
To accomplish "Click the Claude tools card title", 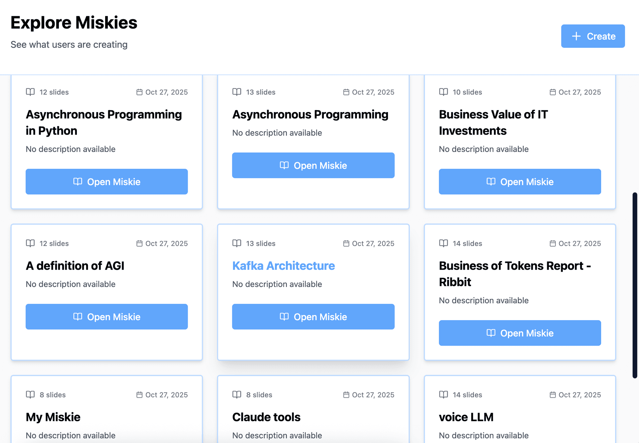I will [x=266, y=417].
